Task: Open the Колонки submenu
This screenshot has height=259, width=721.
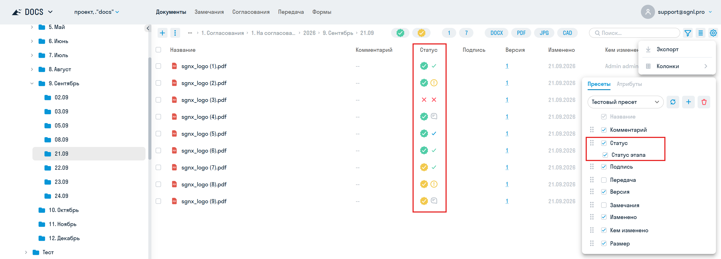Action: (677, 66)
